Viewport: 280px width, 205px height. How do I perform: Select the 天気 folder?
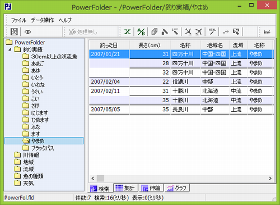click(24, 183)
